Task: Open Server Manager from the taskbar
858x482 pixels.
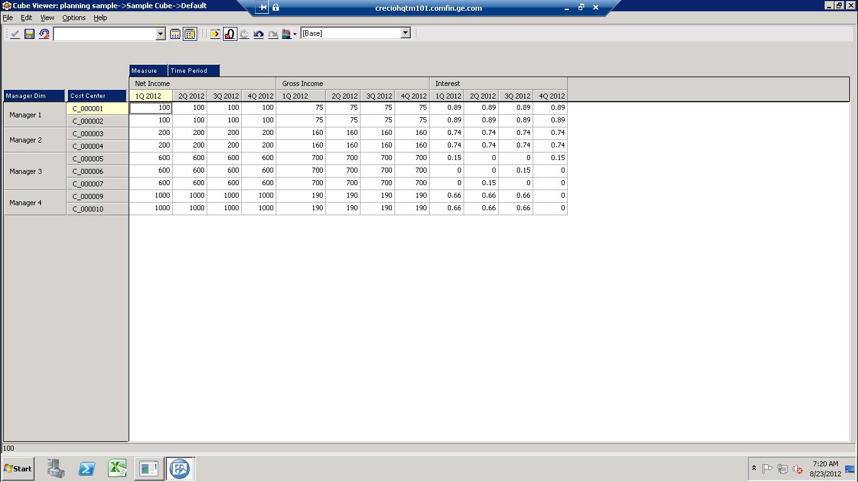Action: (56, 469)
